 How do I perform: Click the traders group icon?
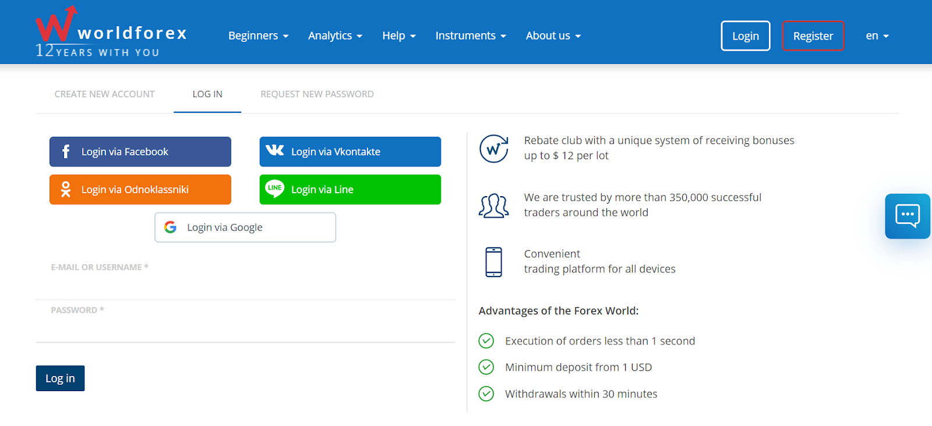(x=494, y=205)
